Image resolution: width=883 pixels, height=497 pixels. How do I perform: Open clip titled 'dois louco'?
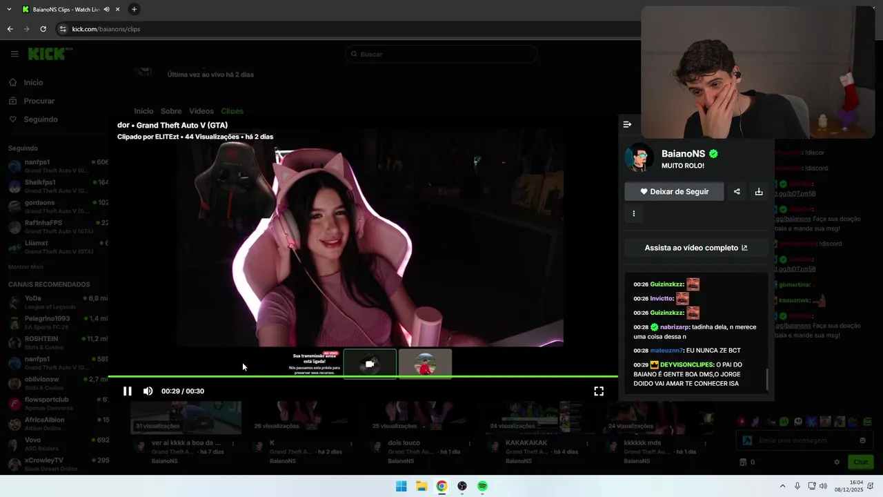(x=404, y=443)
